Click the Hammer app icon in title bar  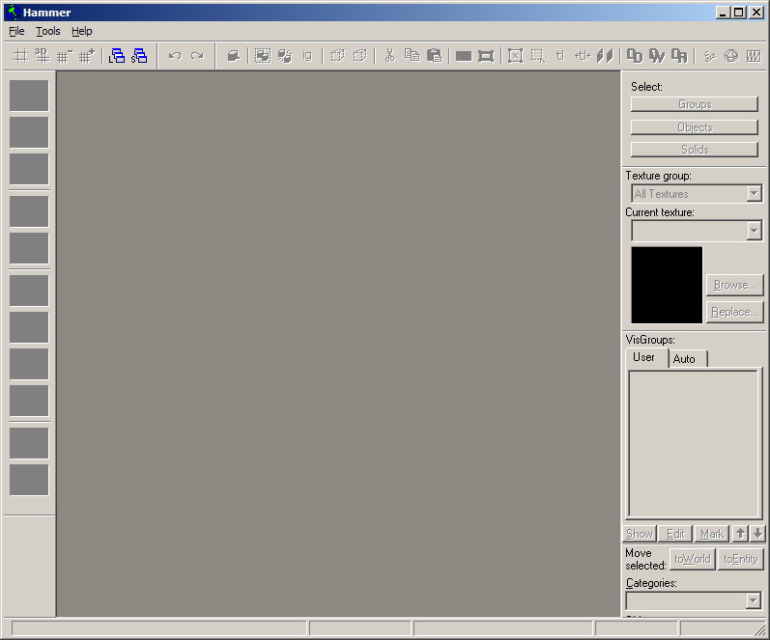[14, 13]
